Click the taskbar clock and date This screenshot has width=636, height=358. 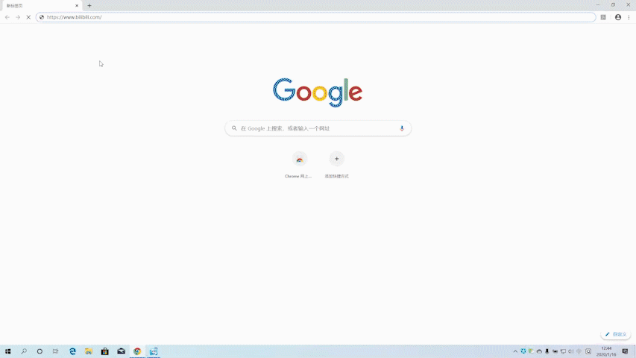[x=606, y=351]
